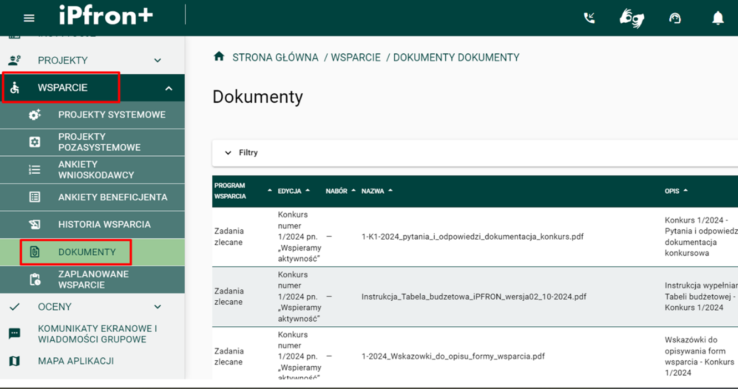
Task: Click description of Wskazowki document
Action: 700,356
